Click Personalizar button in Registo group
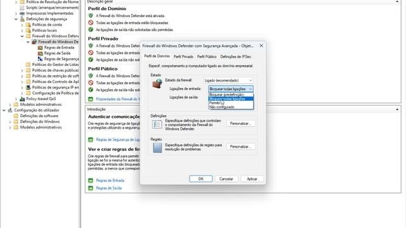 [x=240, y=146]
